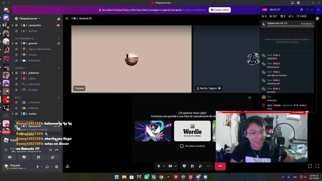Toggle headphones deafen in user panel

pyautogui.click(x=47, y=167)
